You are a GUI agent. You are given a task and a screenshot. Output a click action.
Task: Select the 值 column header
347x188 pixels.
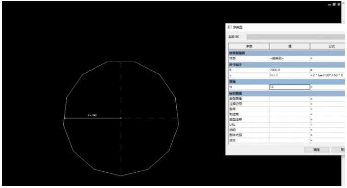289,46
